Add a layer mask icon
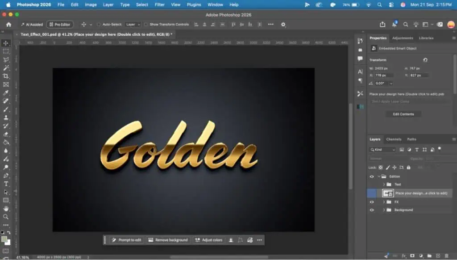 tap(412, 256)
